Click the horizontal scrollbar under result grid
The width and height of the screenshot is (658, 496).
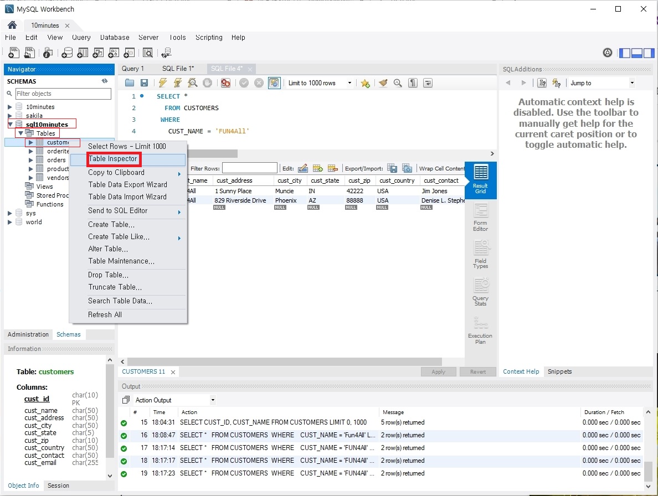(x=285, y=361)
